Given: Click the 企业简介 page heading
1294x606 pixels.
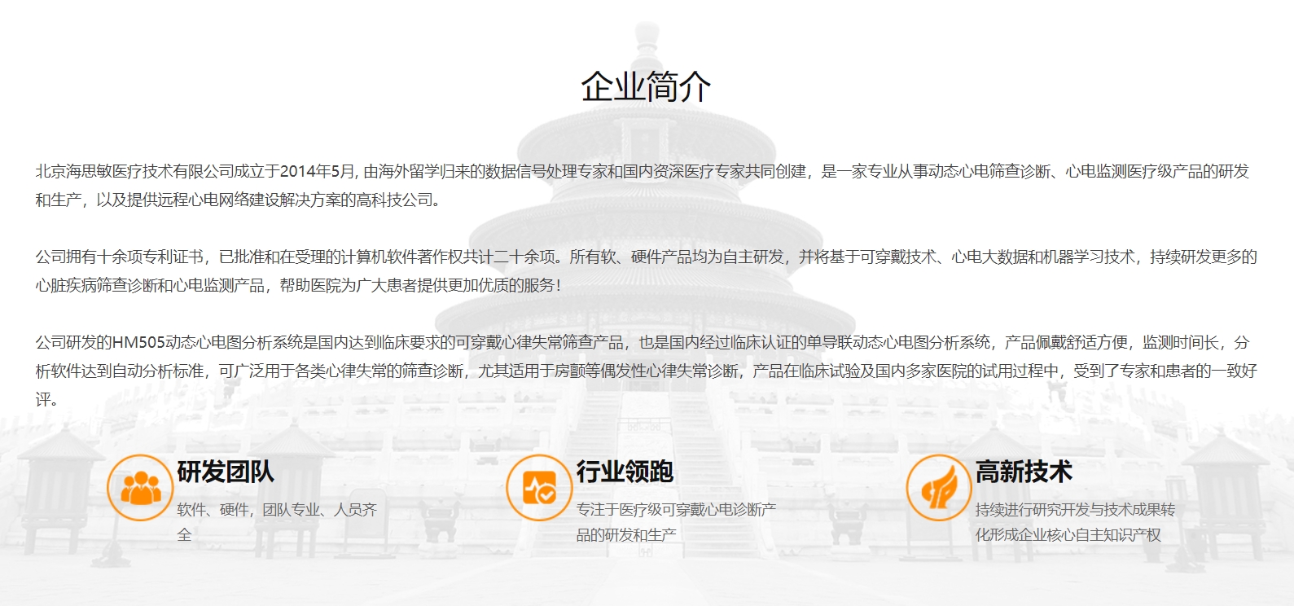Looking at the screenshot, I should pos(646,86).
